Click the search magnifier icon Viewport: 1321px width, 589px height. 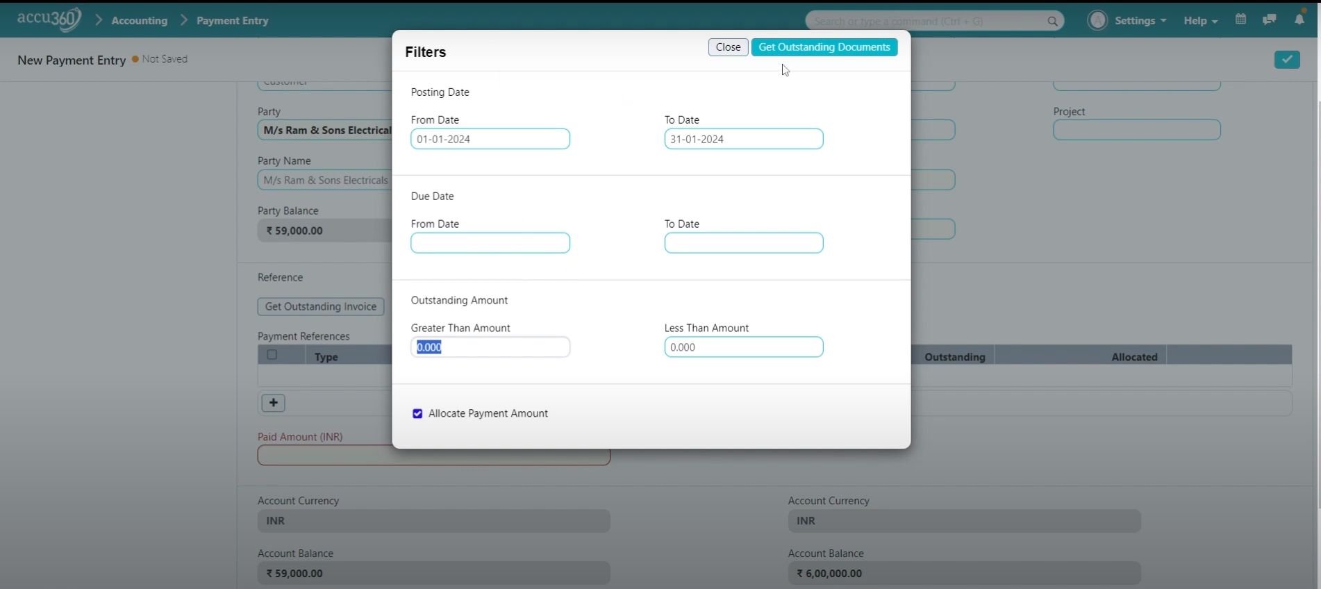1052,22
